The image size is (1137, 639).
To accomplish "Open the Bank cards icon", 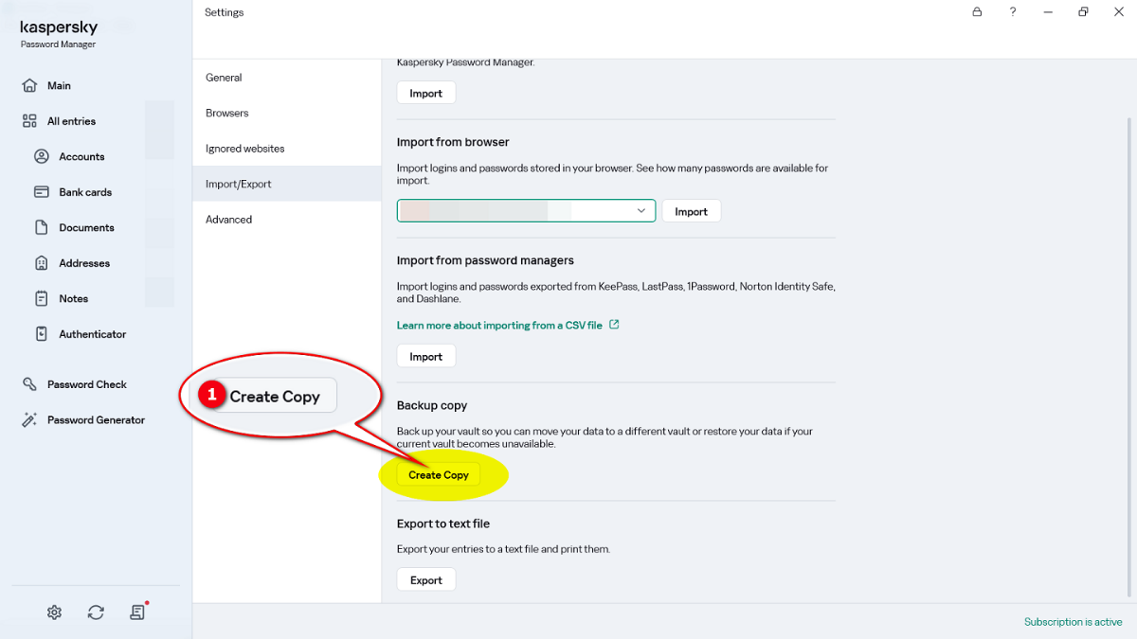I will tap(42, 192).
